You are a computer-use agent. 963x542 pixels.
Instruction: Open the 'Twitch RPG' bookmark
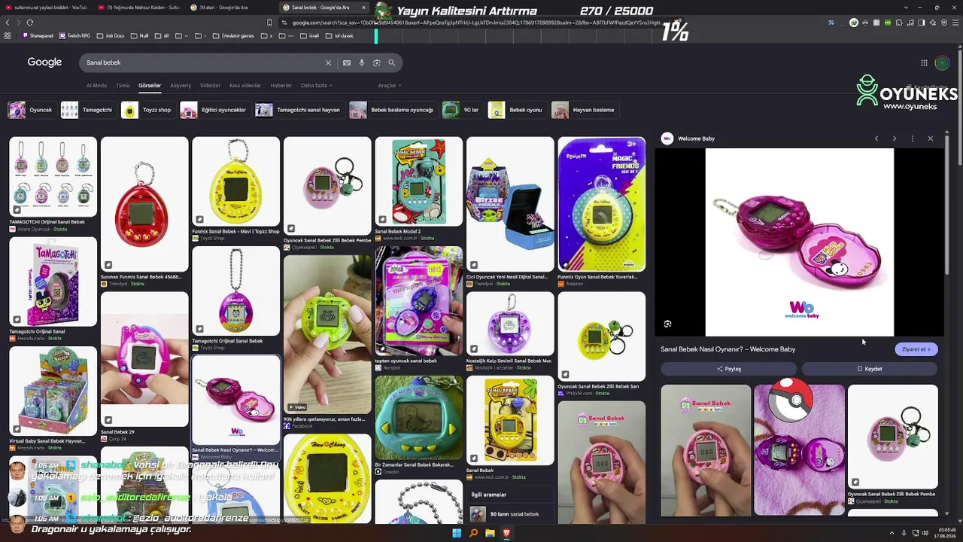pyautogui.click(x=74, y=35)
